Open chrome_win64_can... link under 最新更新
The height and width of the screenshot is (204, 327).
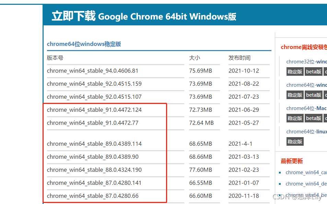[x=306, y=172]
